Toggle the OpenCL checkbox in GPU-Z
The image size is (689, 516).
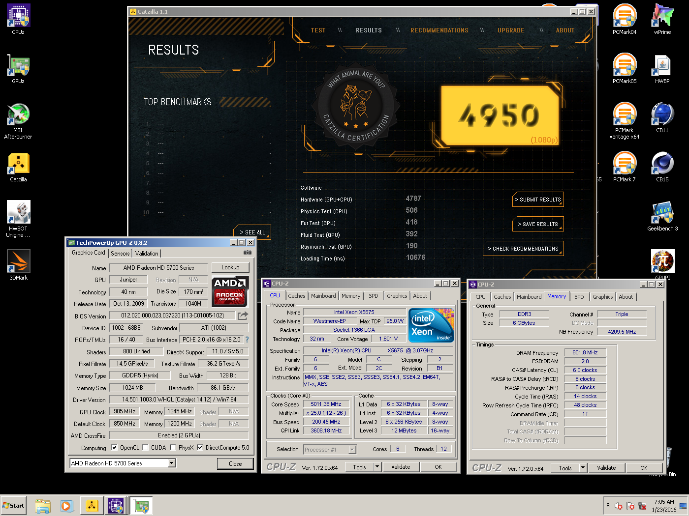(x=114, y=448)
